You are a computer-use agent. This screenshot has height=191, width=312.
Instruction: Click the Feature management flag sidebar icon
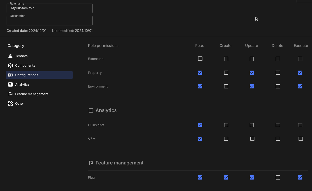point(10,94)
